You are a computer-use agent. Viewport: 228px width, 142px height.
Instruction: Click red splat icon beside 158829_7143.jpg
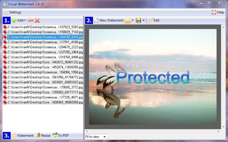pyautogui.click(x=5, y=32)
